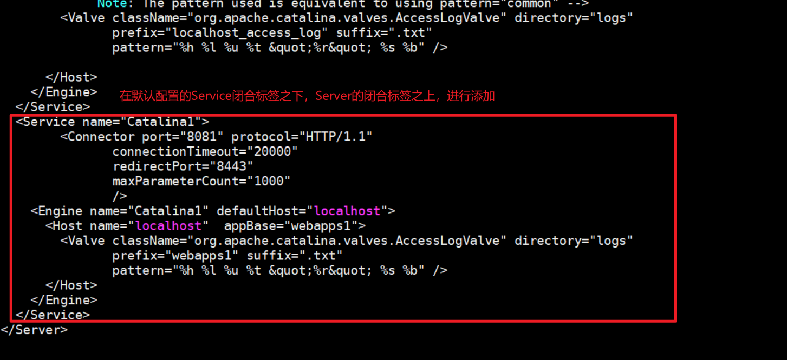Click the magenta localhost in Host name
This screenshot has height=360, width=787.
(x=168, y=226)
